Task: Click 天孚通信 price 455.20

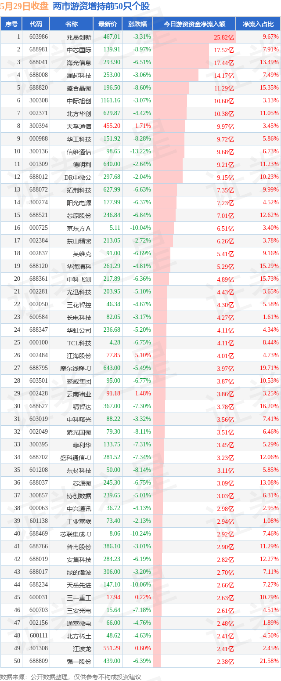Action: click(x=112, y=126)
